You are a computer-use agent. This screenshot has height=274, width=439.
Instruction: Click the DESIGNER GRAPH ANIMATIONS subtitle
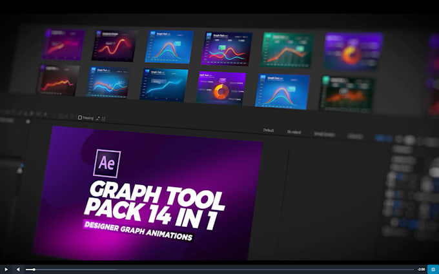pyautogui.click(x=138, y=231)
